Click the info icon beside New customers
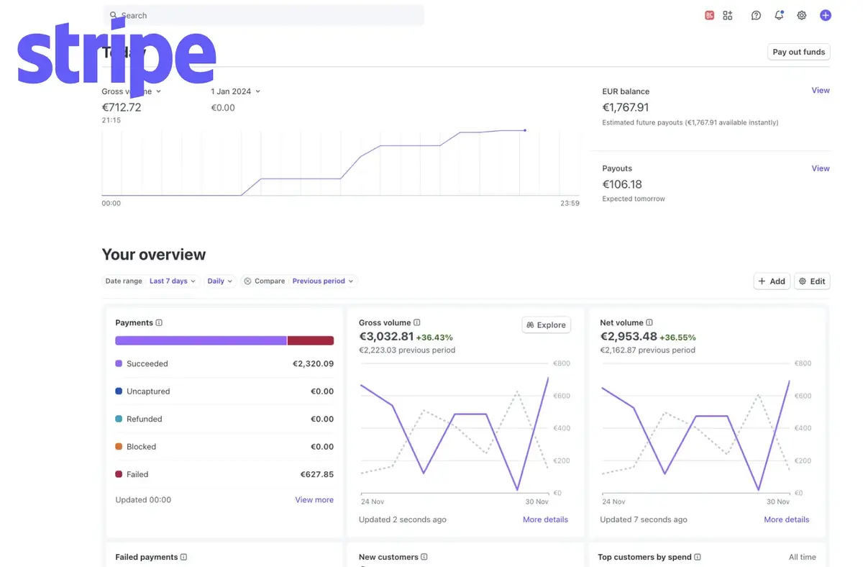863x567 pixels. coord(424,557)
